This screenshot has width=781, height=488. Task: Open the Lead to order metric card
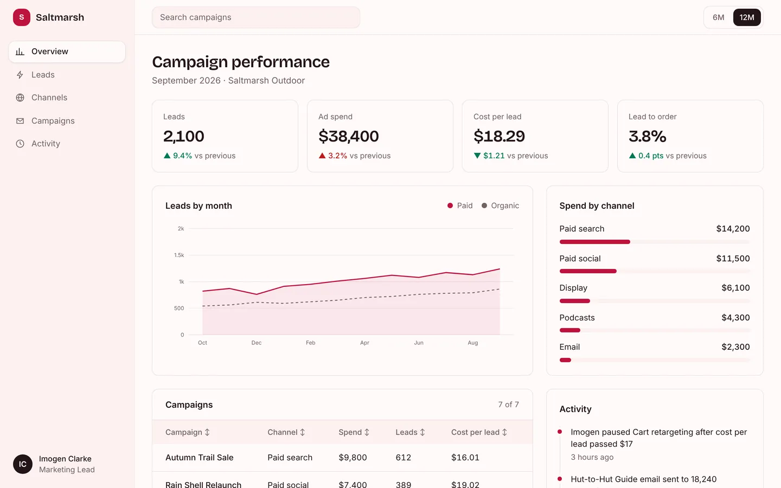(690, 136)
